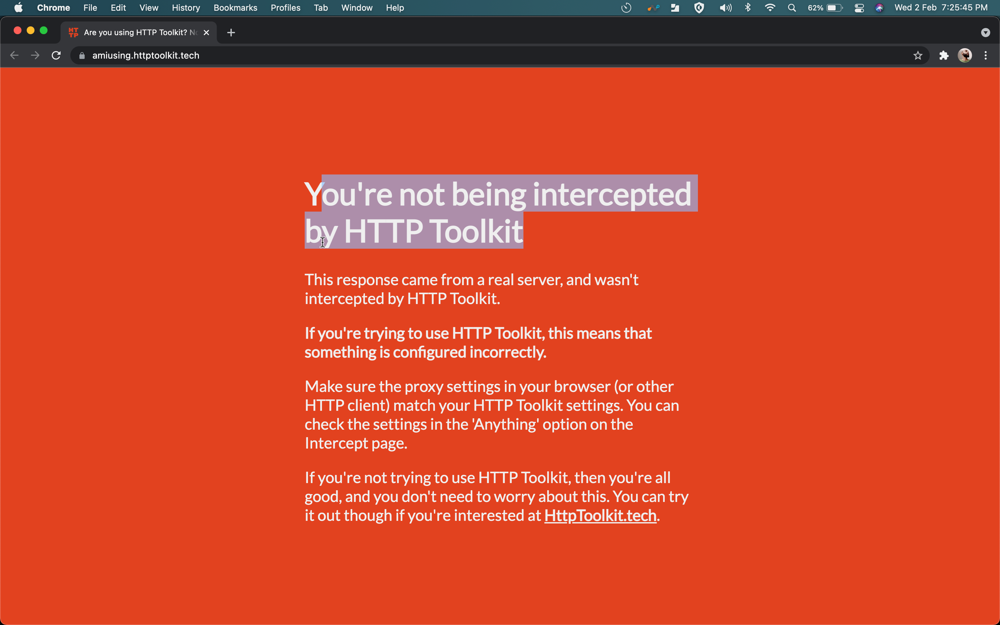Click the user profile avatar in toolbar
The height and width of the screenshot is (625, 1000).
(965, 55)
